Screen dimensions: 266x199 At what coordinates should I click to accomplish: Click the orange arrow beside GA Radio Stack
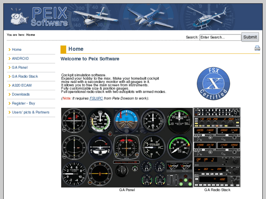pos(10,77)
